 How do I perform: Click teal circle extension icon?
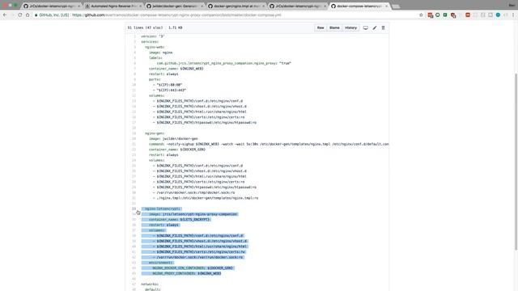(x=498, y=15)
